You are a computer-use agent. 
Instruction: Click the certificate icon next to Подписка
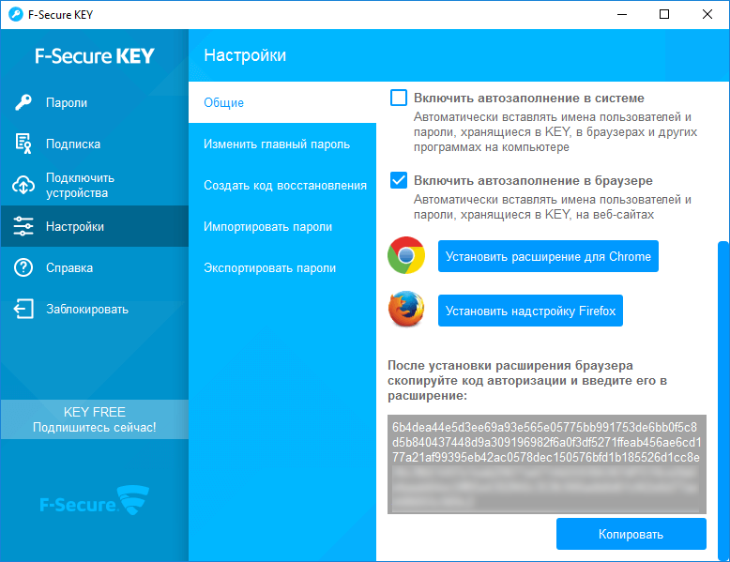pyautogui.click(x=23, y=144)
